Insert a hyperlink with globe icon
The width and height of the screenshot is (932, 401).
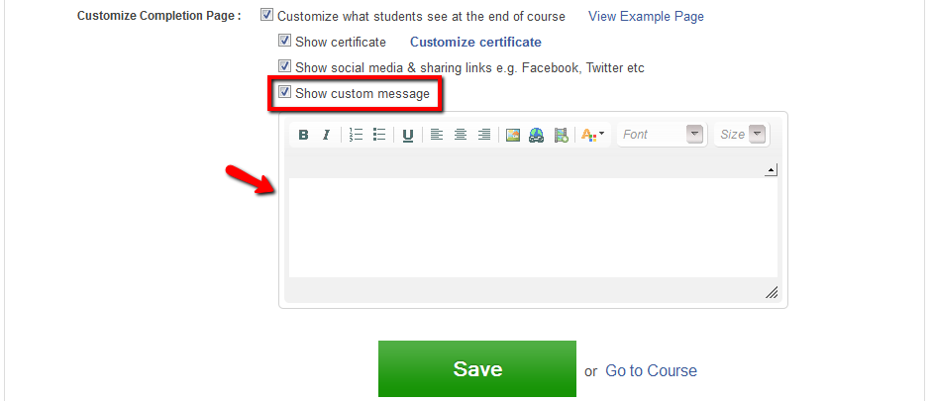pos(537,135)
